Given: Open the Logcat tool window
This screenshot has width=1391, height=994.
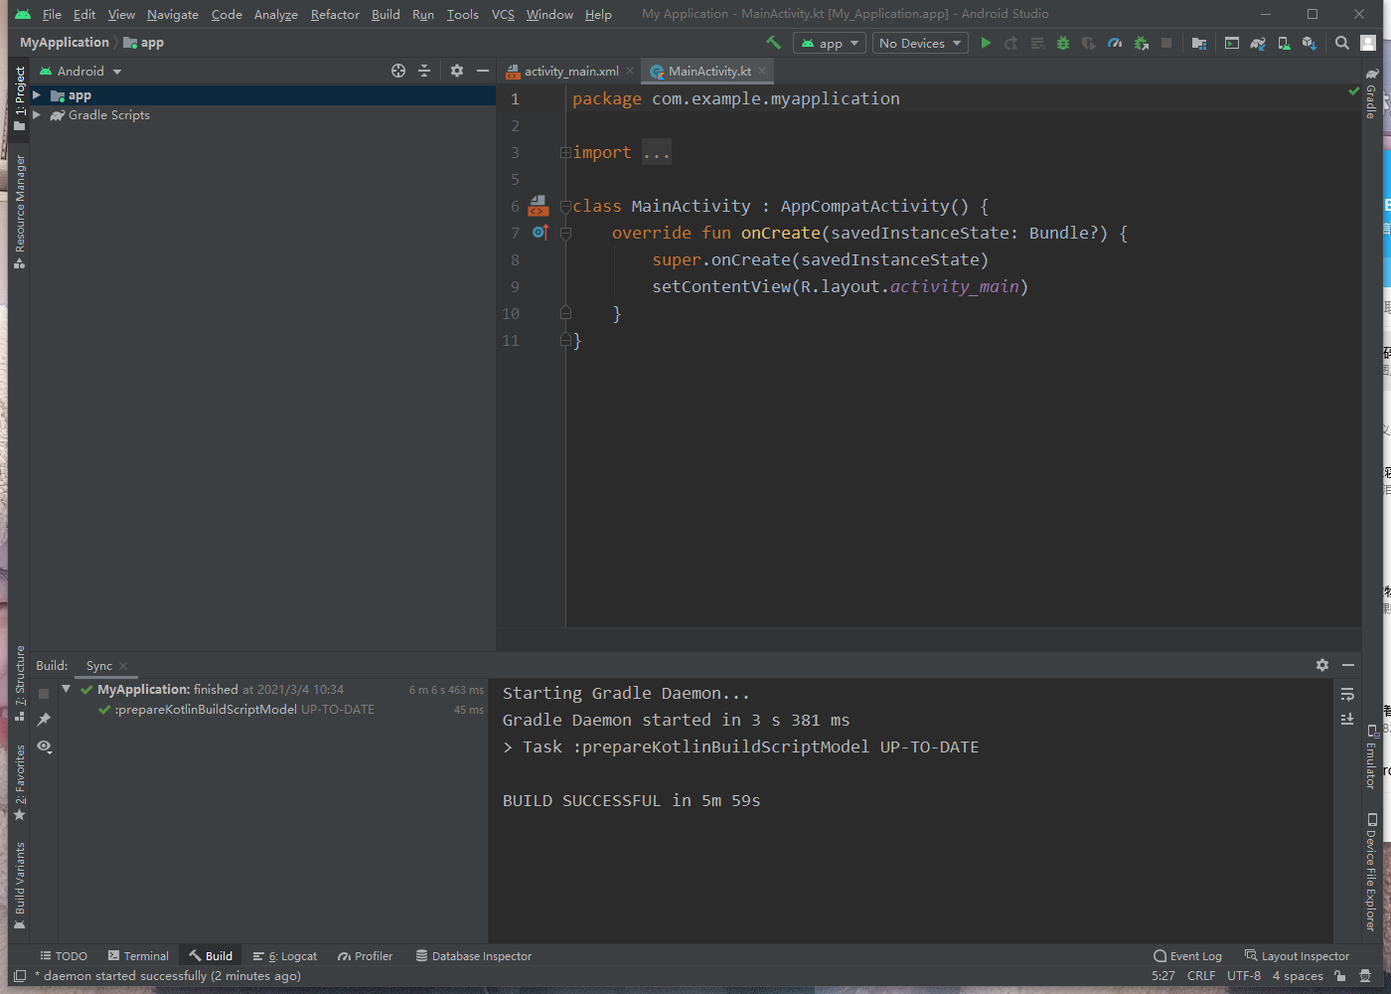Looking at the screenshot, I should 285,956.
